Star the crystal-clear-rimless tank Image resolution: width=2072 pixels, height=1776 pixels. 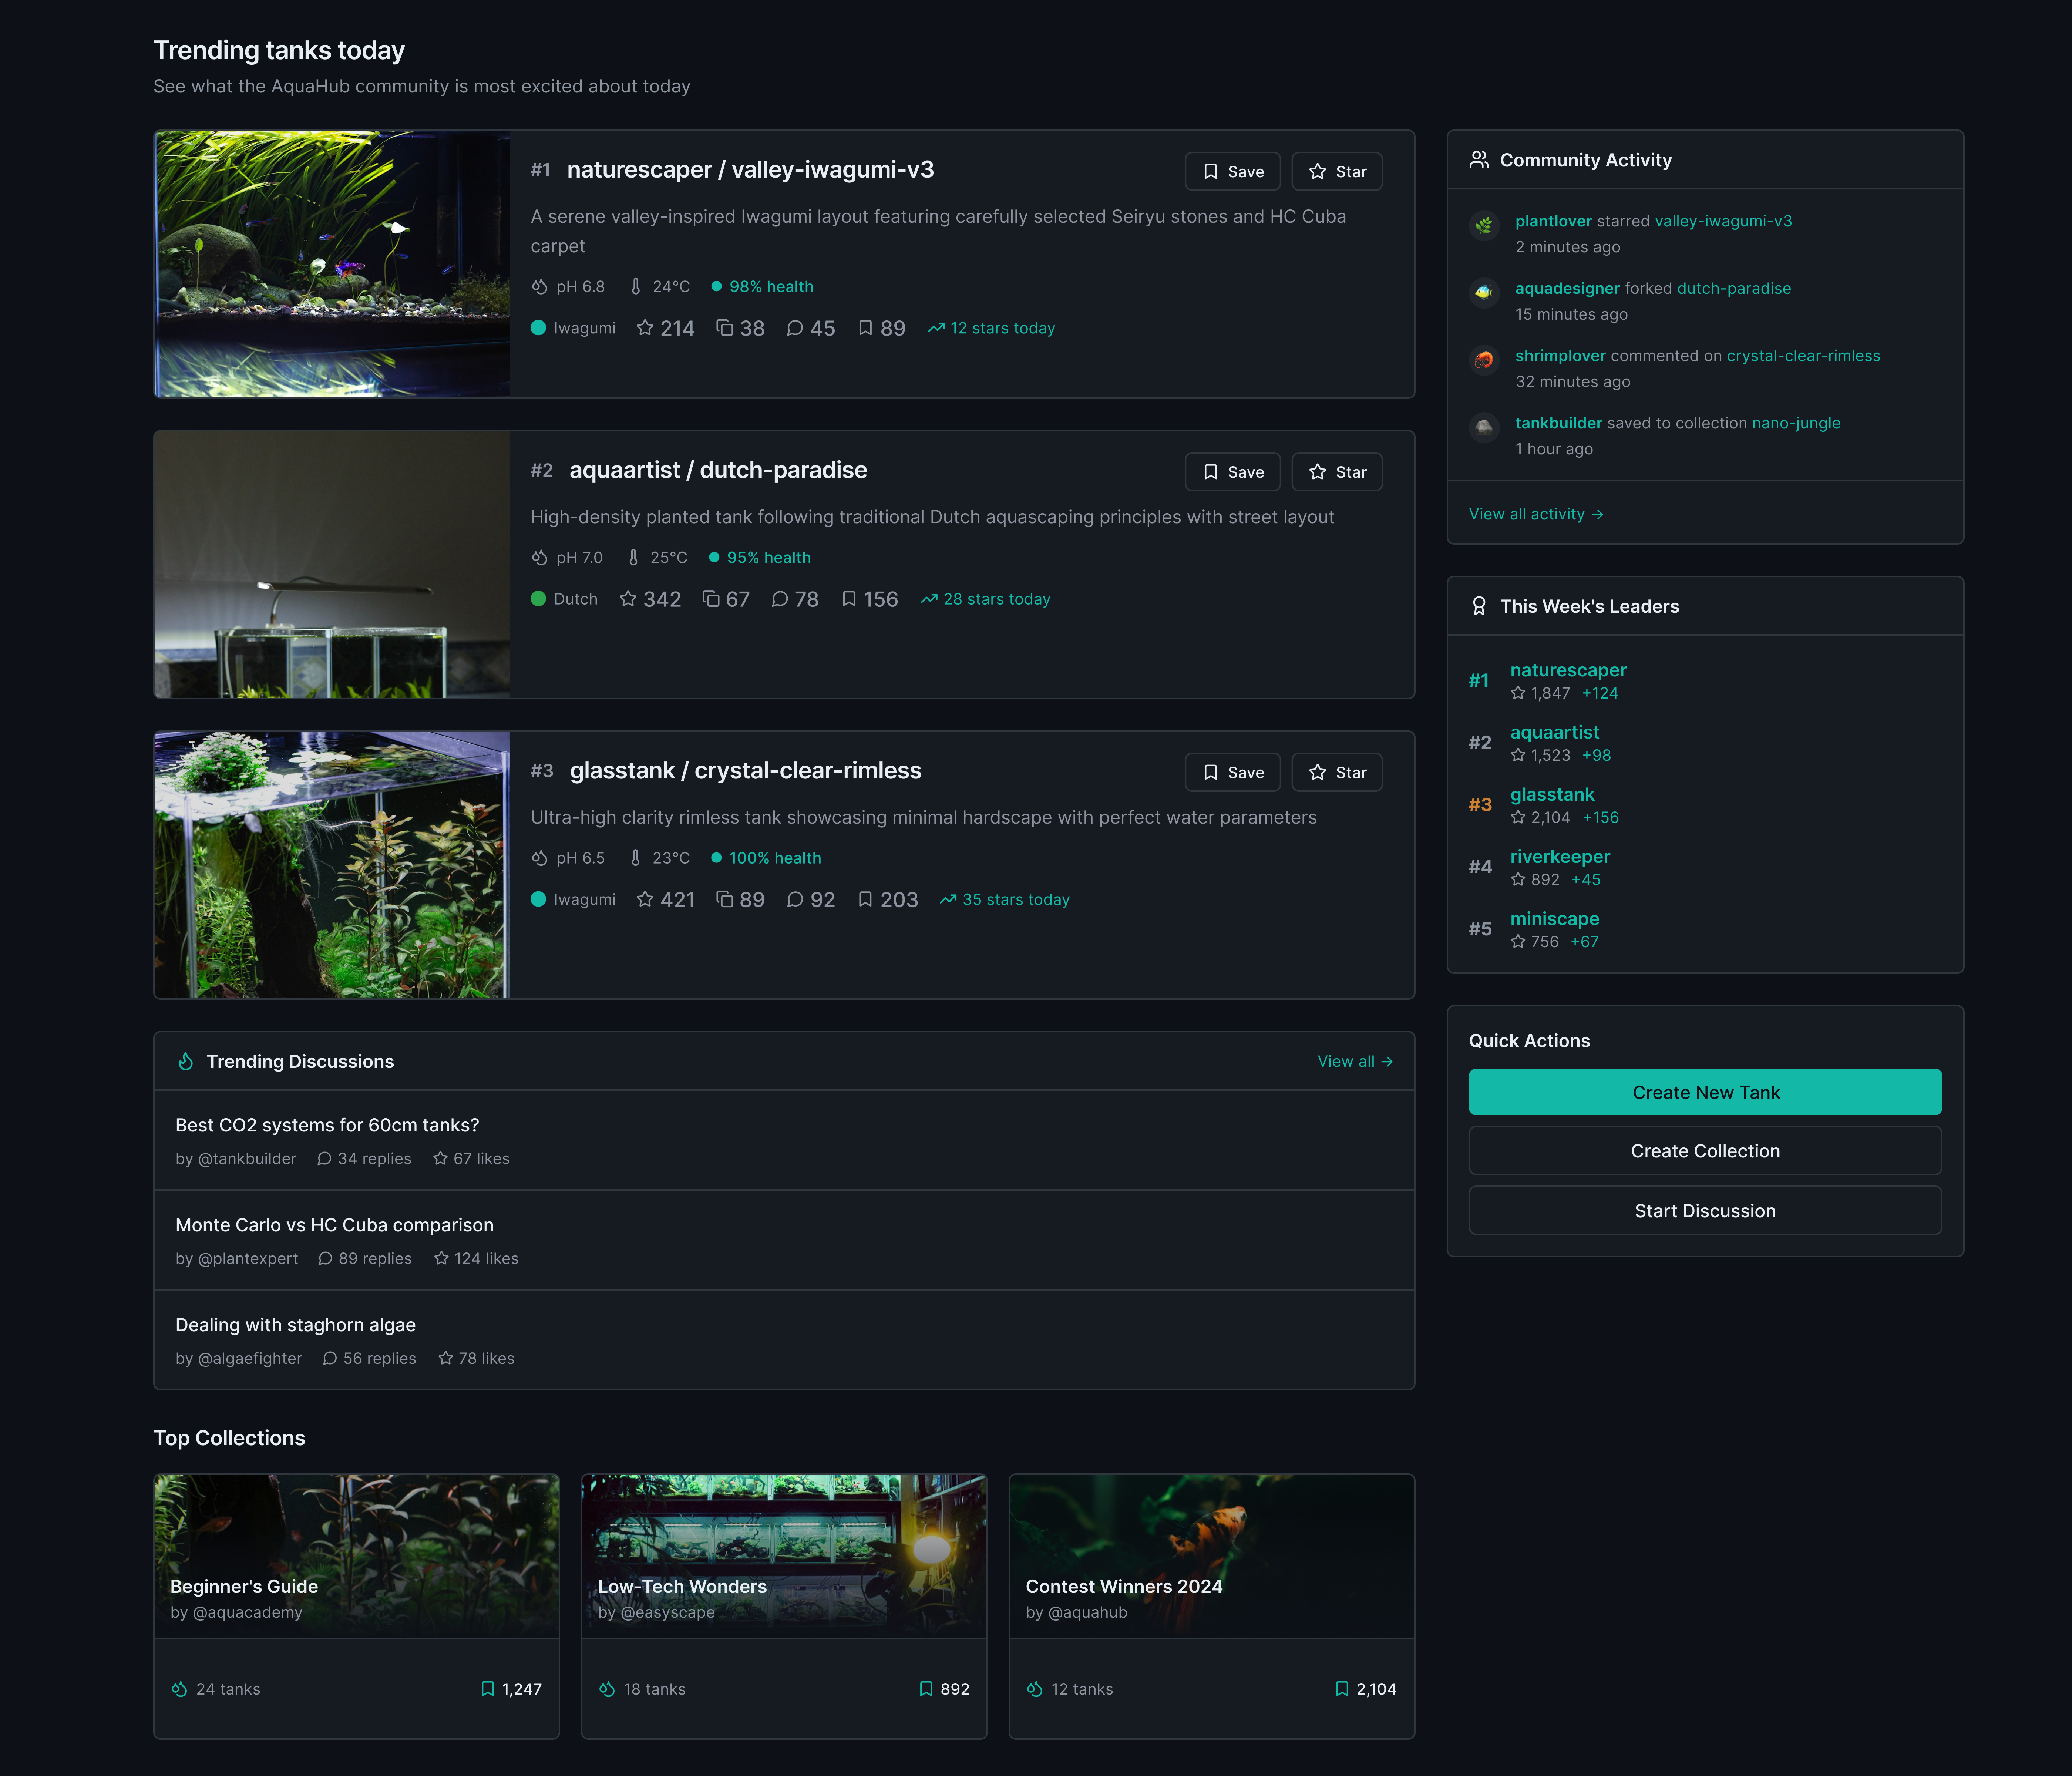click(1337, 772)
